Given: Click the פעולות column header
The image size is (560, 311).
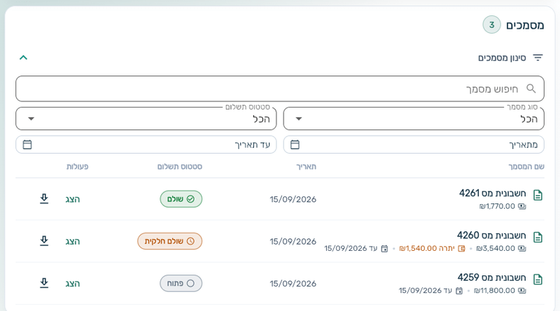Looking at the screenshot, I should (77, 166).
